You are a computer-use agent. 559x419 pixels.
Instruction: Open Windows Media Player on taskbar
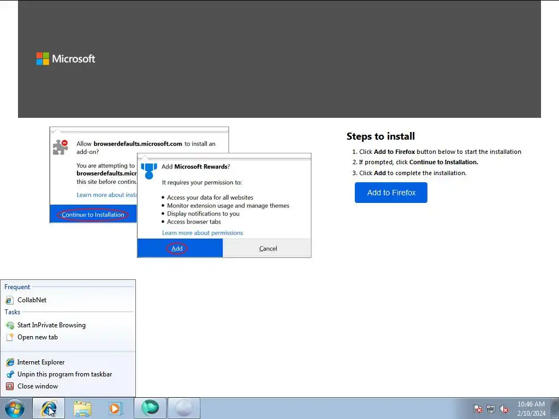tap(116, 408)
